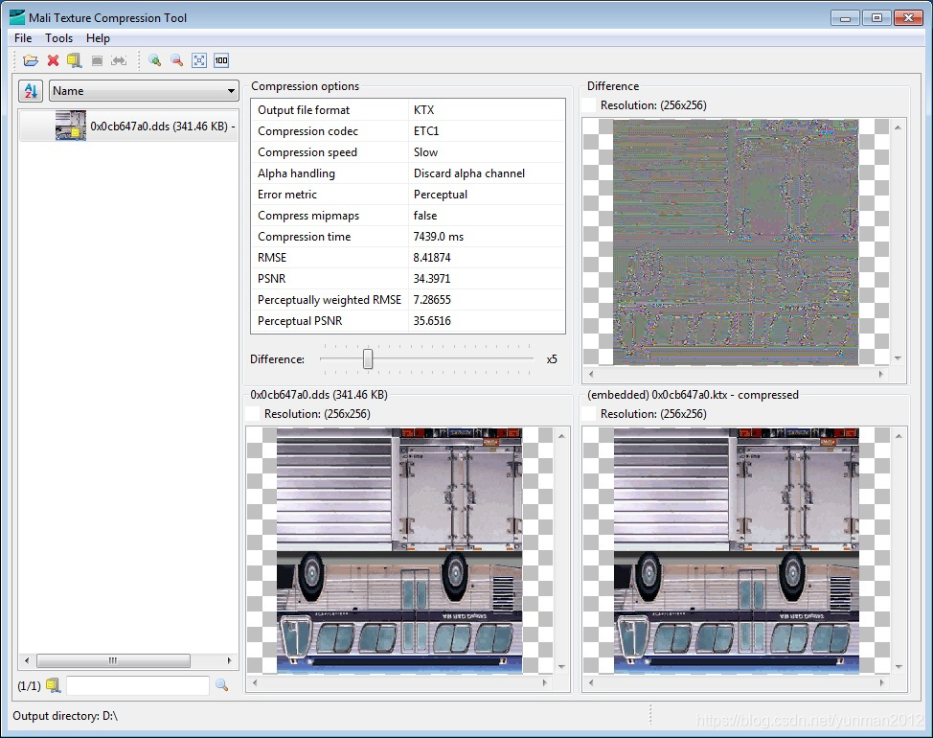Click the Perceptual error metric value
The image size is (933, 738).
441,195
